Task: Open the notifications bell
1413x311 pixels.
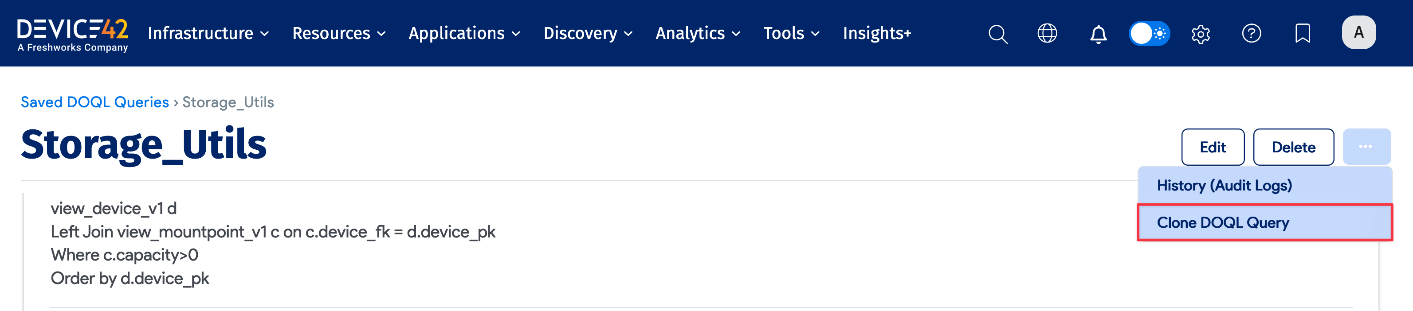Action: point(1098,33)
